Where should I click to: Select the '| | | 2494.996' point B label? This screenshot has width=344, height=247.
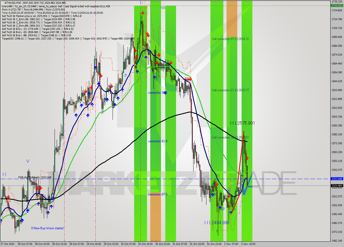217,223
